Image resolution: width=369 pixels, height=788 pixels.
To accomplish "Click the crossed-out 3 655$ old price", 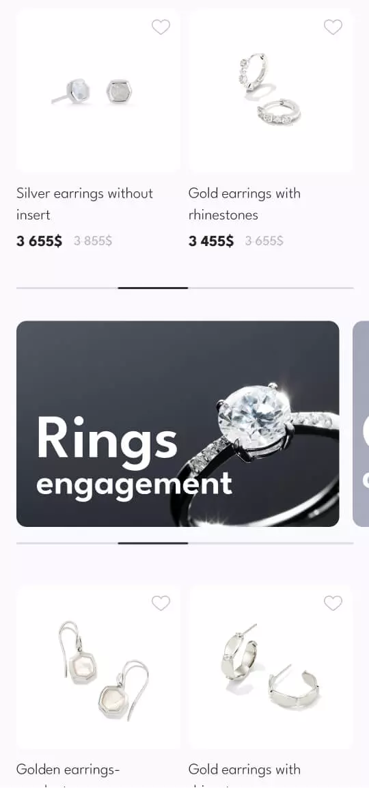I will point(264,241).
